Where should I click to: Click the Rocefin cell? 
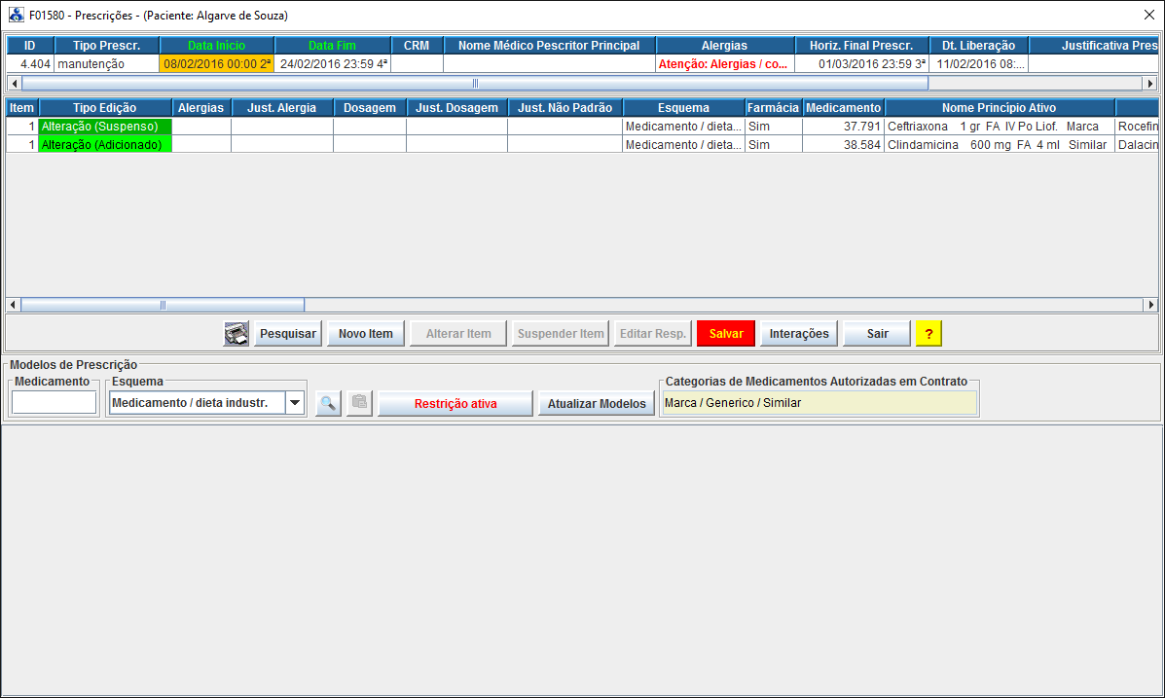click(x=1138, y=127)
